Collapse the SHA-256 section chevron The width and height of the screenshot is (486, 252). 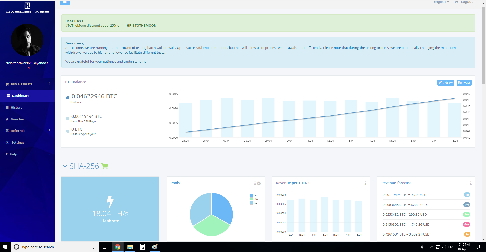click(x=65, y=166)
